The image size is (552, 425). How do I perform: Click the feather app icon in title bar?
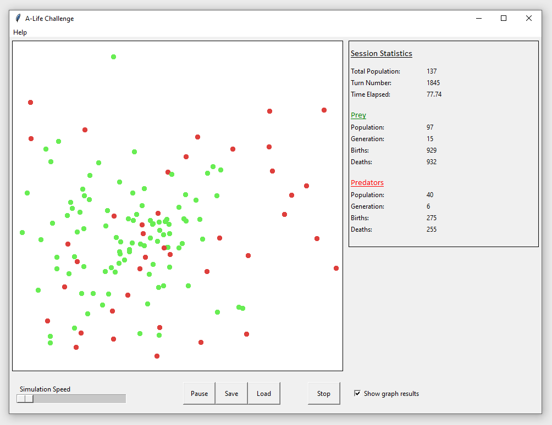(x=18, y=18)
